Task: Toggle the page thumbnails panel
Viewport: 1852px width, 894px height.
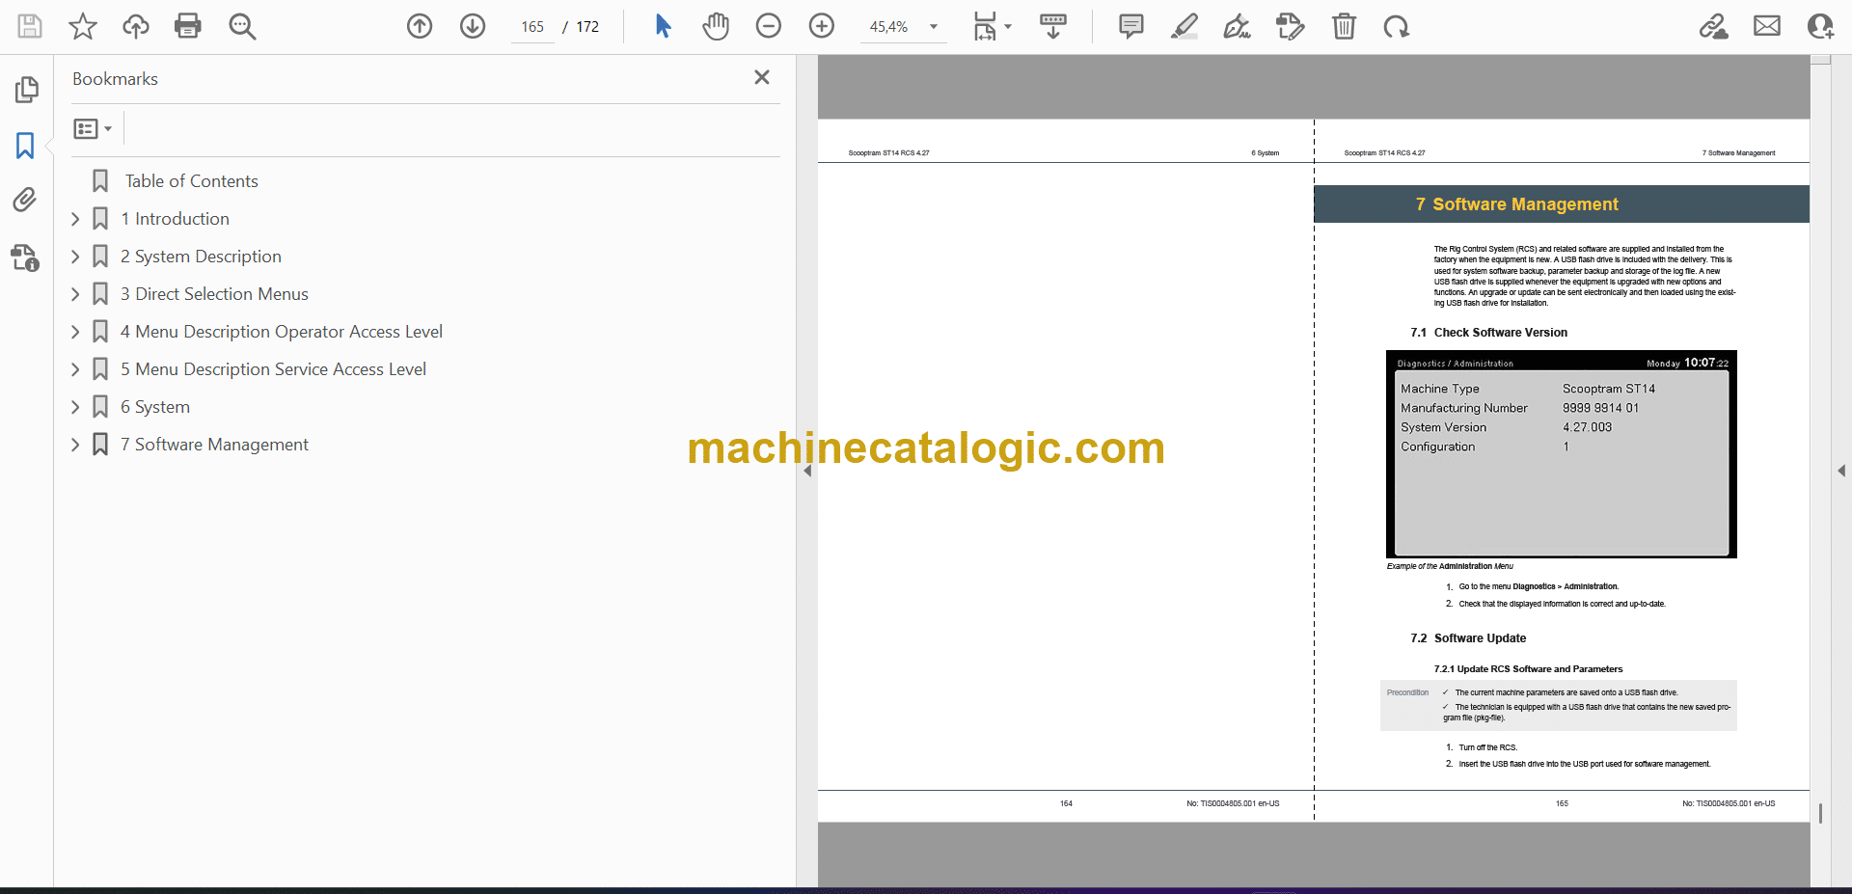Action: pyautogui.click(x=26, y=90)
